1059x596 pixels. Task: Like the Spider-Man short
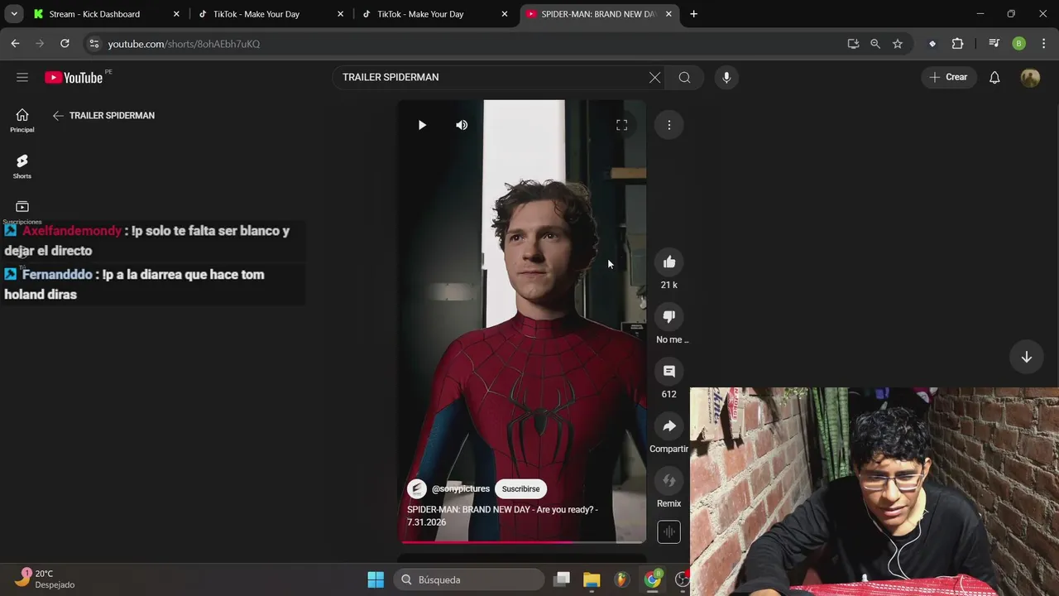click(669, 262)
